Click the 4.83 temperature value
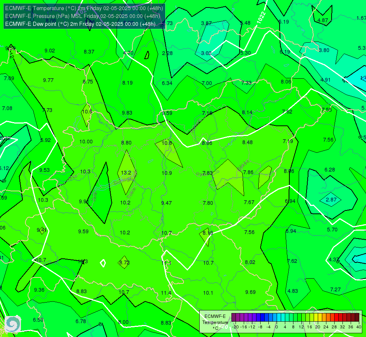The width and height of the screenshot is (366, 337). point(292,291)
